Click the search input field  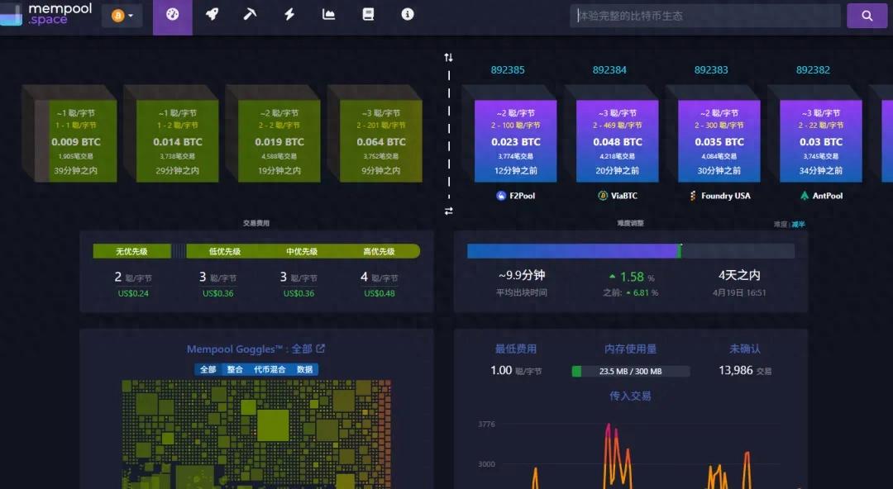pos(704,15)
